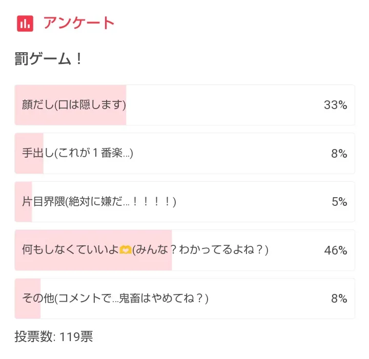The height and width of the screenshot is (359, 369).
Task: Click the red poll chart icon
Action: (25, 23)
